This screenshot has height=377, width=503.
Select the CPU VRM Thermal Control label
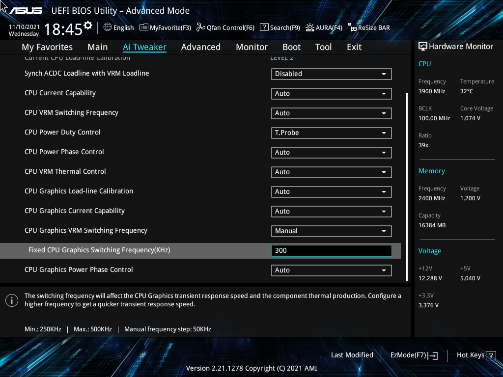(65, 171)
